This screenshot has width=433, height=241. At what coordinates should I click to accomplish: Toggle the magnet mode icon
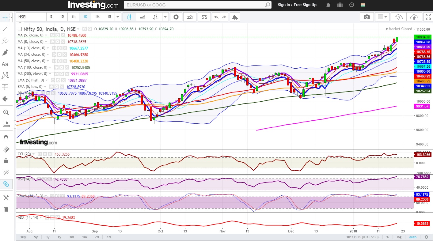pos(5,137)
